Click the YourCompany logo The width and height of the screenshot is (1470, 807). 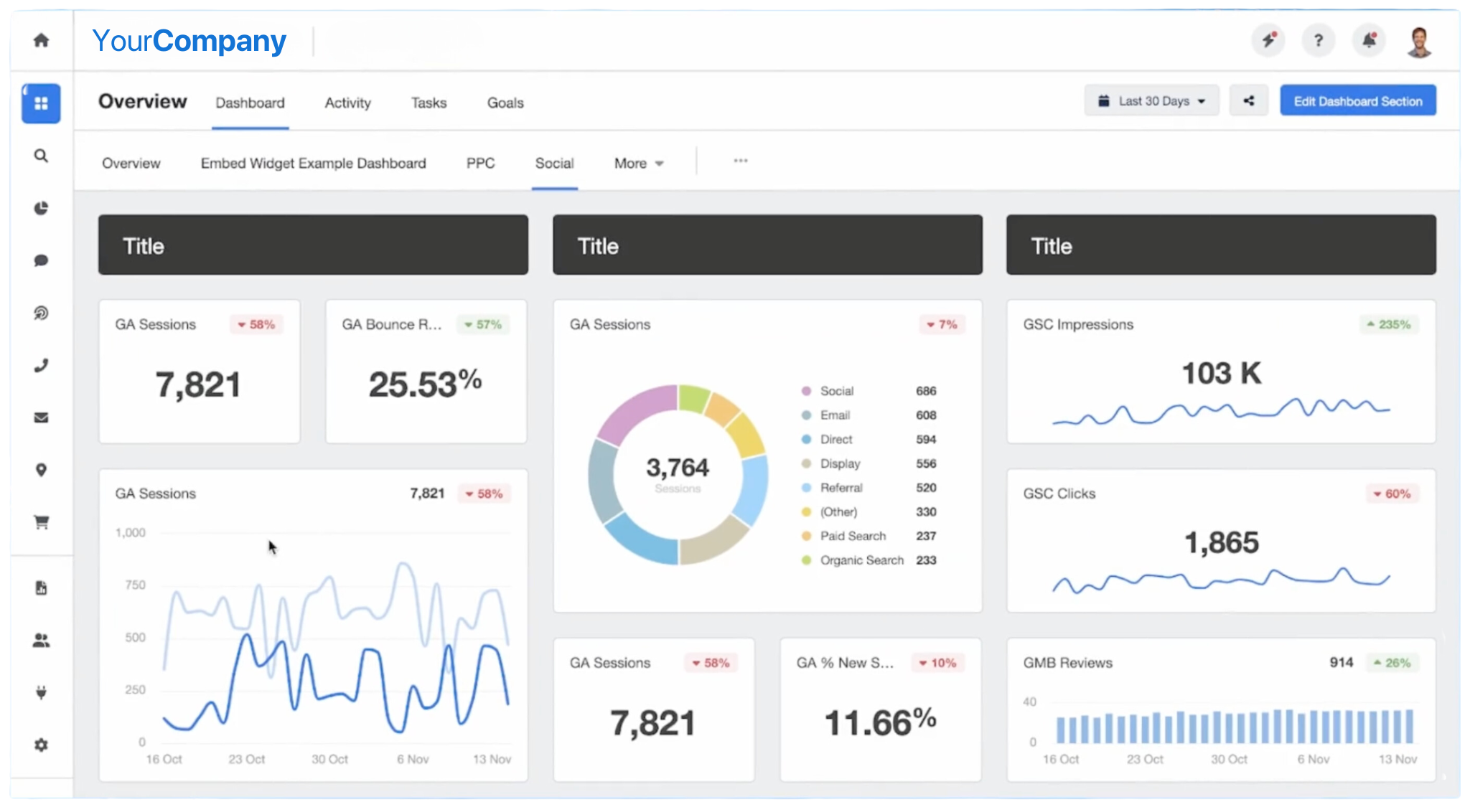(189, 41)
